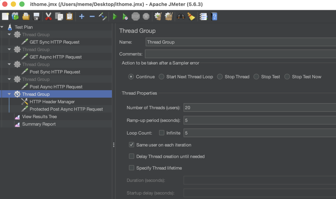Collapse Thread Group holding Post Async HTTP Request

(x=9, y=79)
